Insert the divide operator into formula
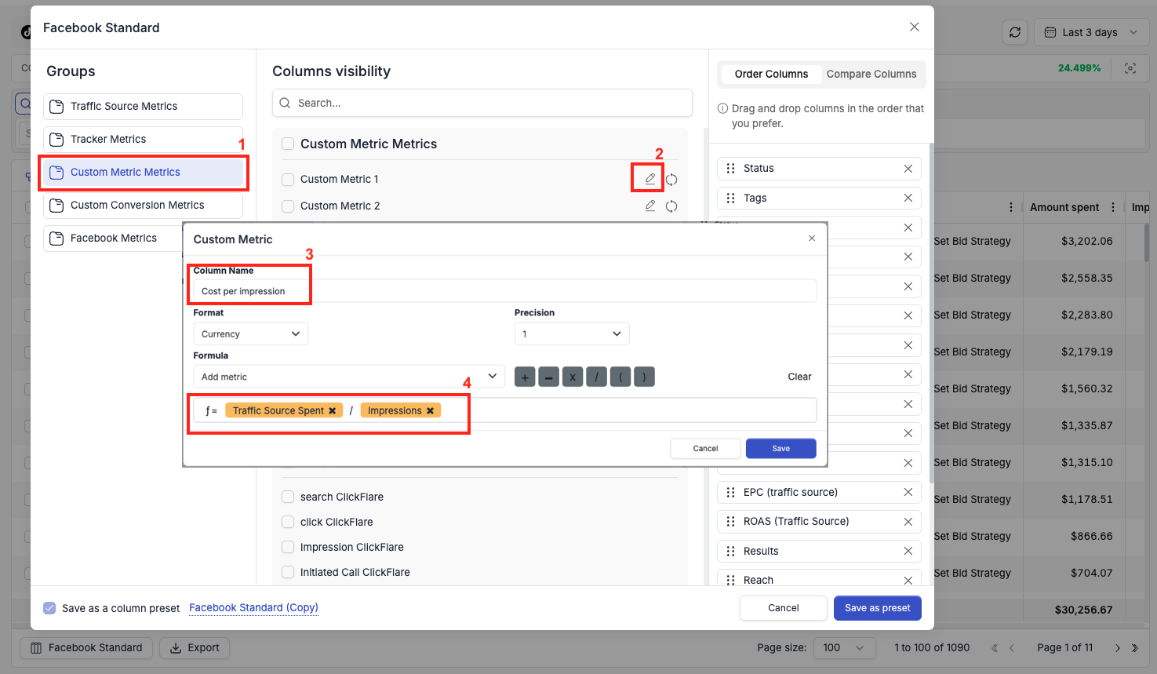 click(596, 377)
